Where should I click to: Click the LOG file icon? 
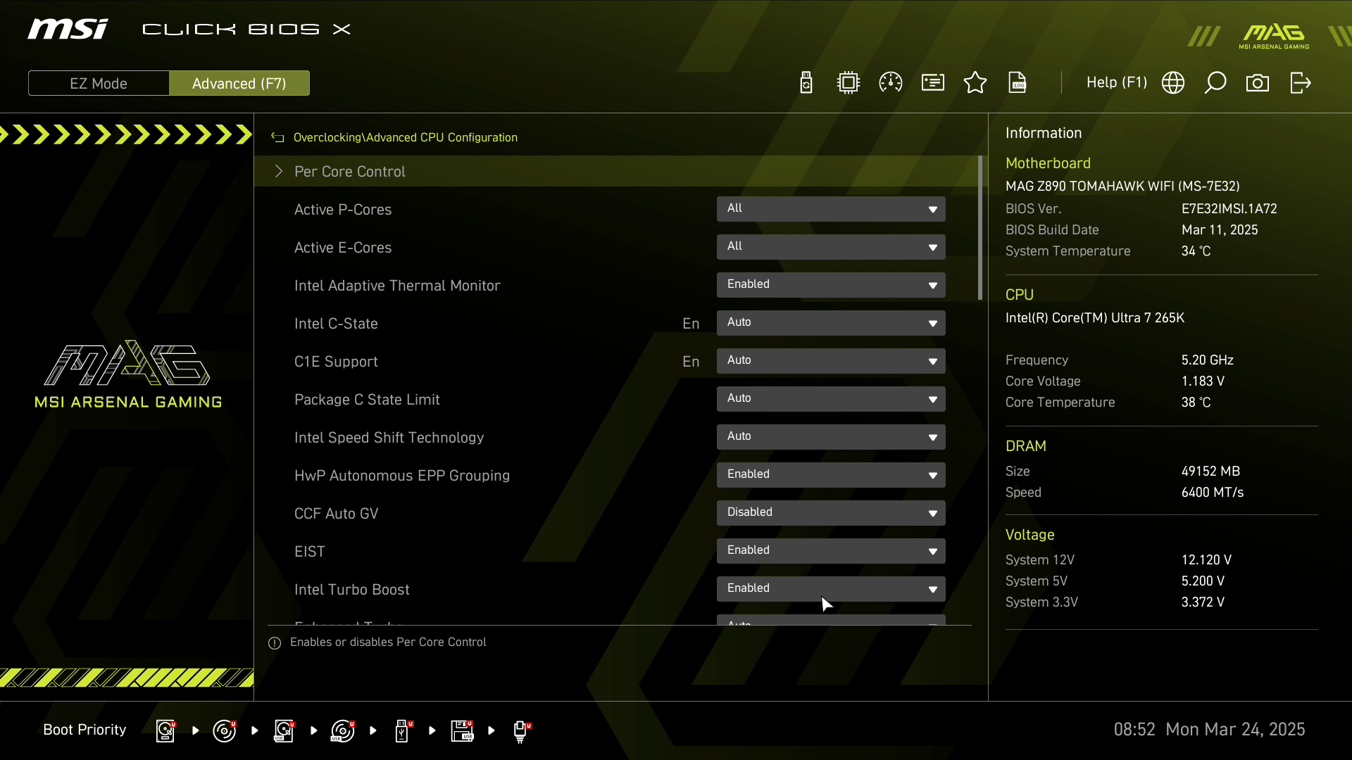[1018, 83]
